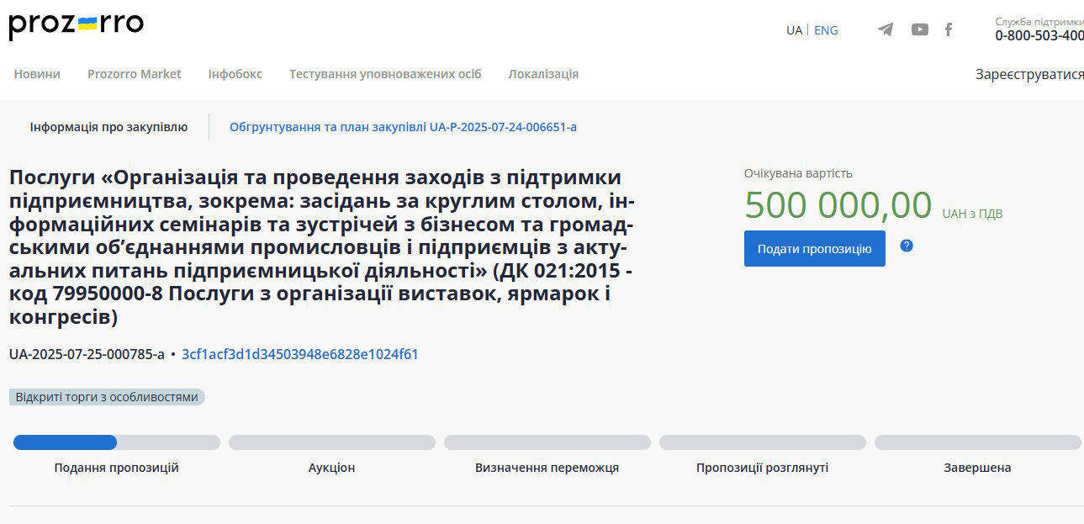Open Prozorro Market in navigation
This screenshot has width=1084, height=524.
[135, 74]
